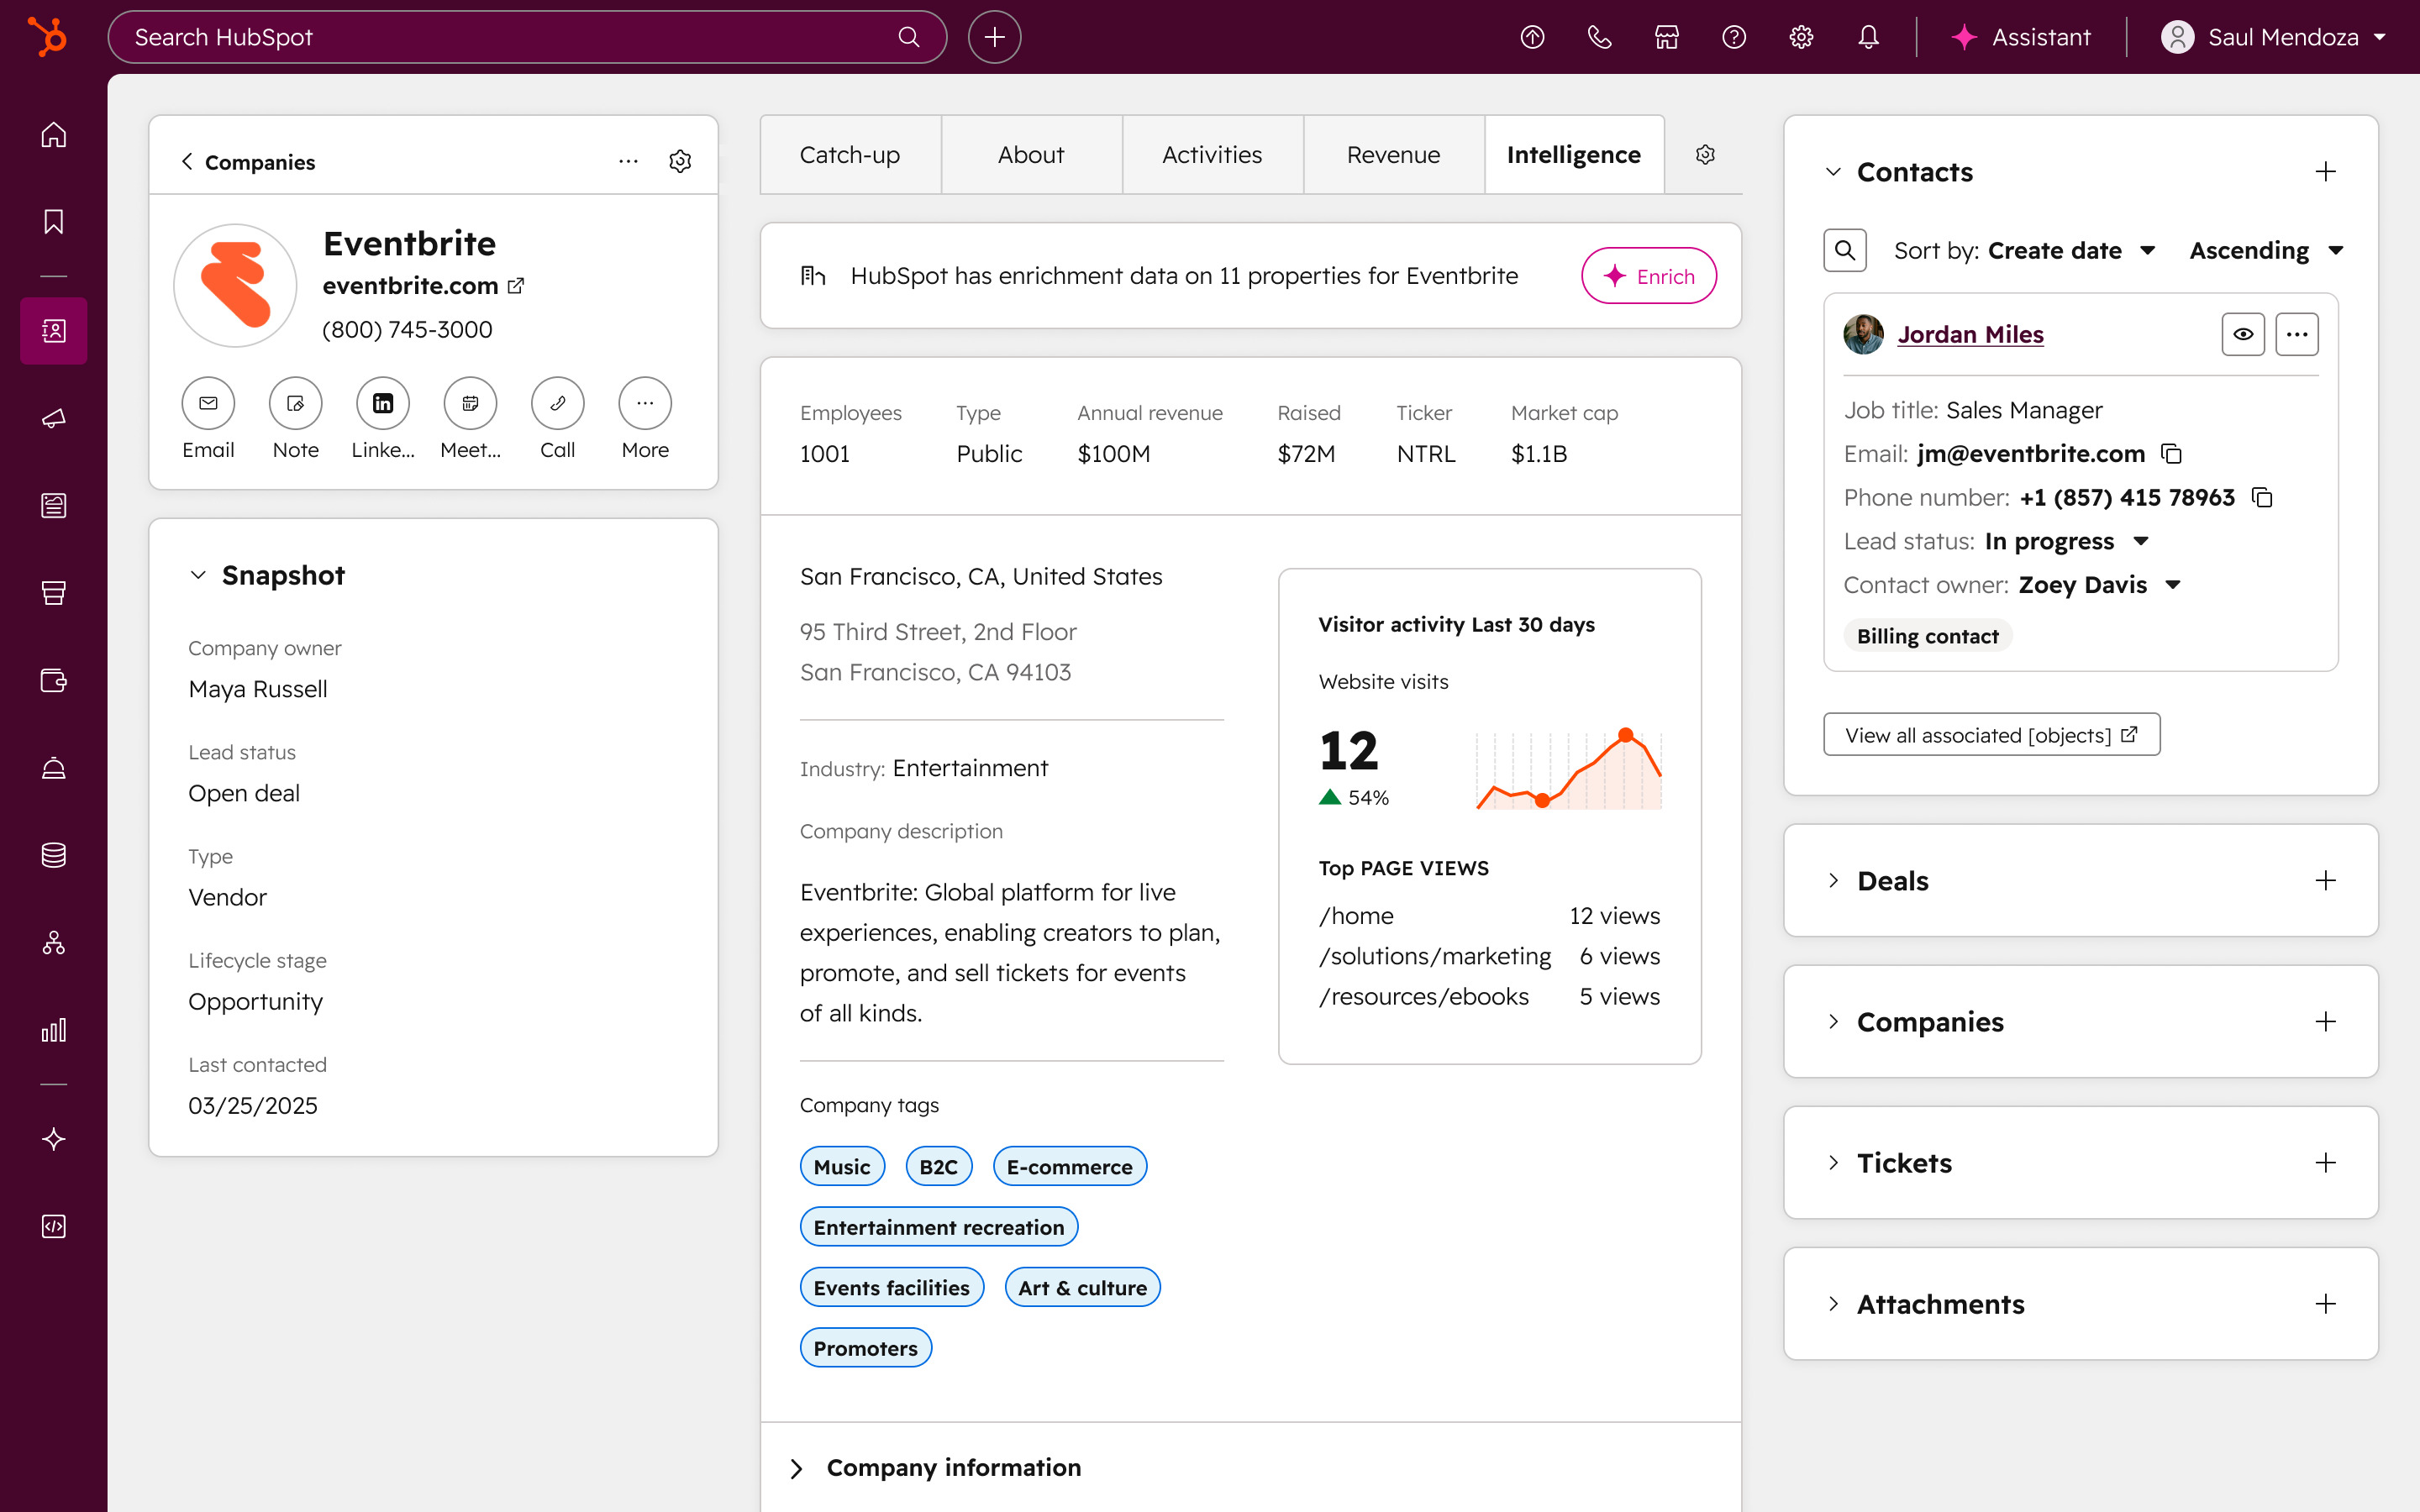The width and height of the screenshot is (2420, 1512).
Task: Click the Call action icon
Action: tap(558, 403)
